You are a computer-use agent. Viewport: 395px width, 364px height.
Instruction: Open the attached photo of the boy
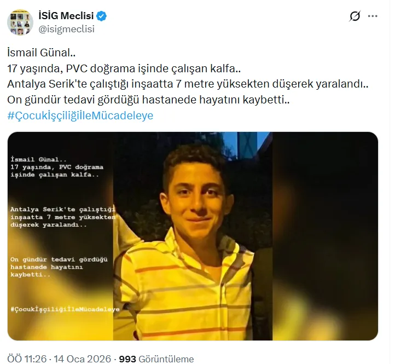pos(193,236)
